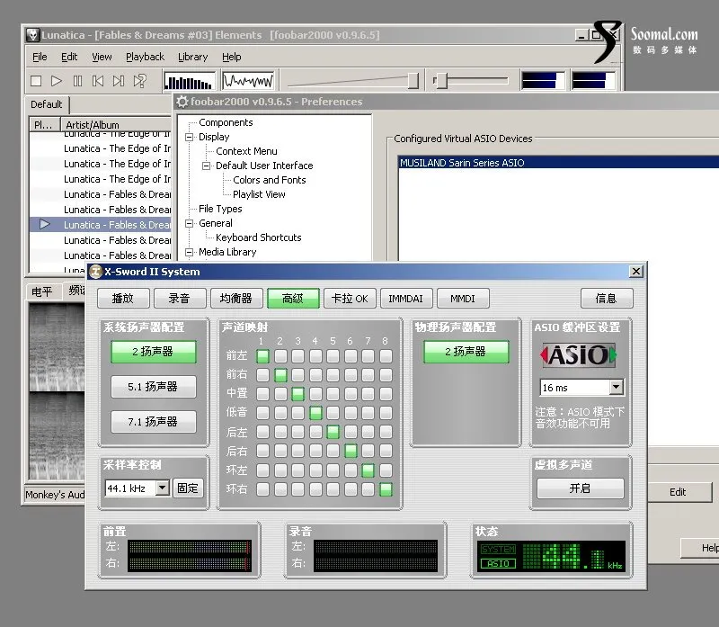The height and width of the screenshot is (627, 719).
Task: Select the 7.1 扬声器 system configuration
Action: click(153, 421)
